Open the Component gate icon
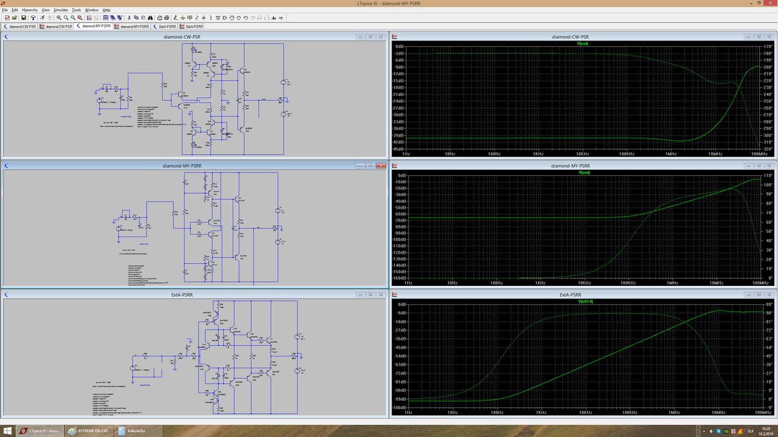The image size is (778, 437). 225,18
